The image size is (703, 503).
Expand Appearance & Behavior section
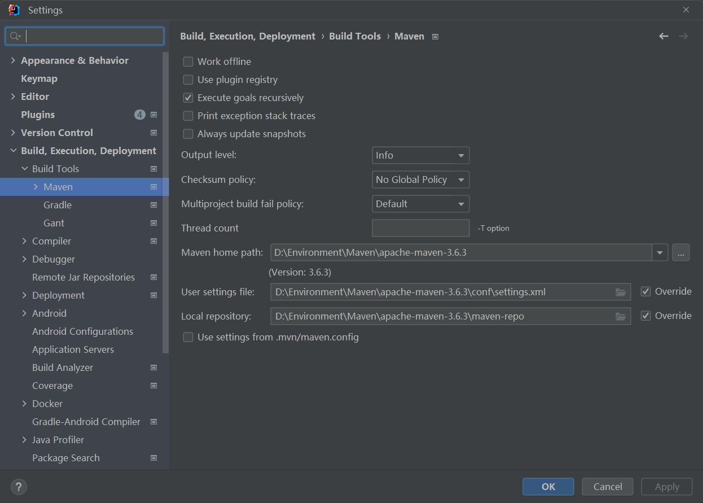point(13,60)
